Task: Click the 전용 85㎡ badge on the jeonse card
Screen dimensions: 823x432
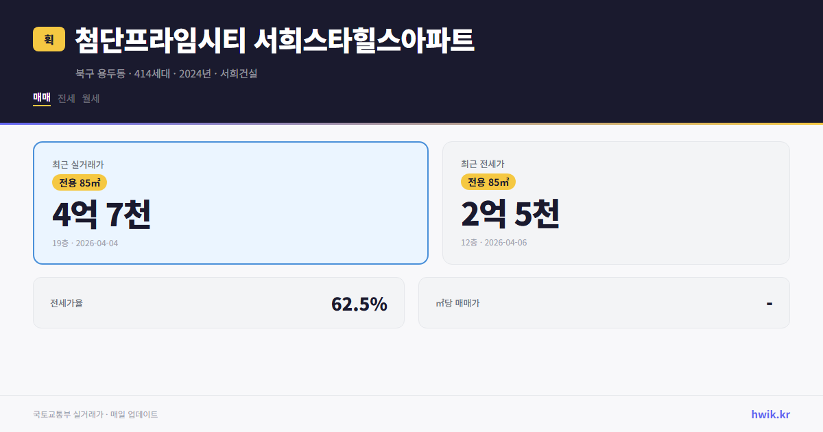Action: click(x=488, y=182)
